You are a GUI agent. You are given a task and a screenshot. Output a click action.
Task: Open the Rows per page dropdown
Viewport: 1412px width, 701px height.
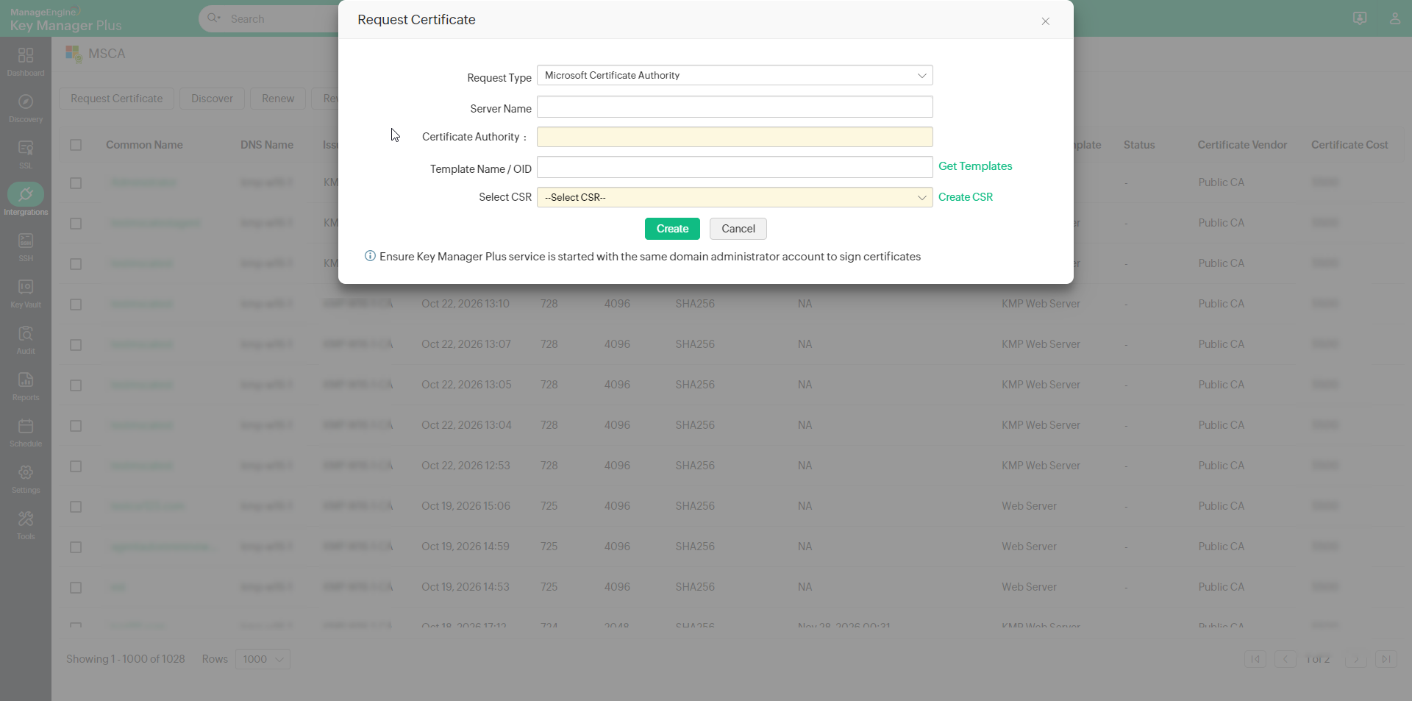263,660
